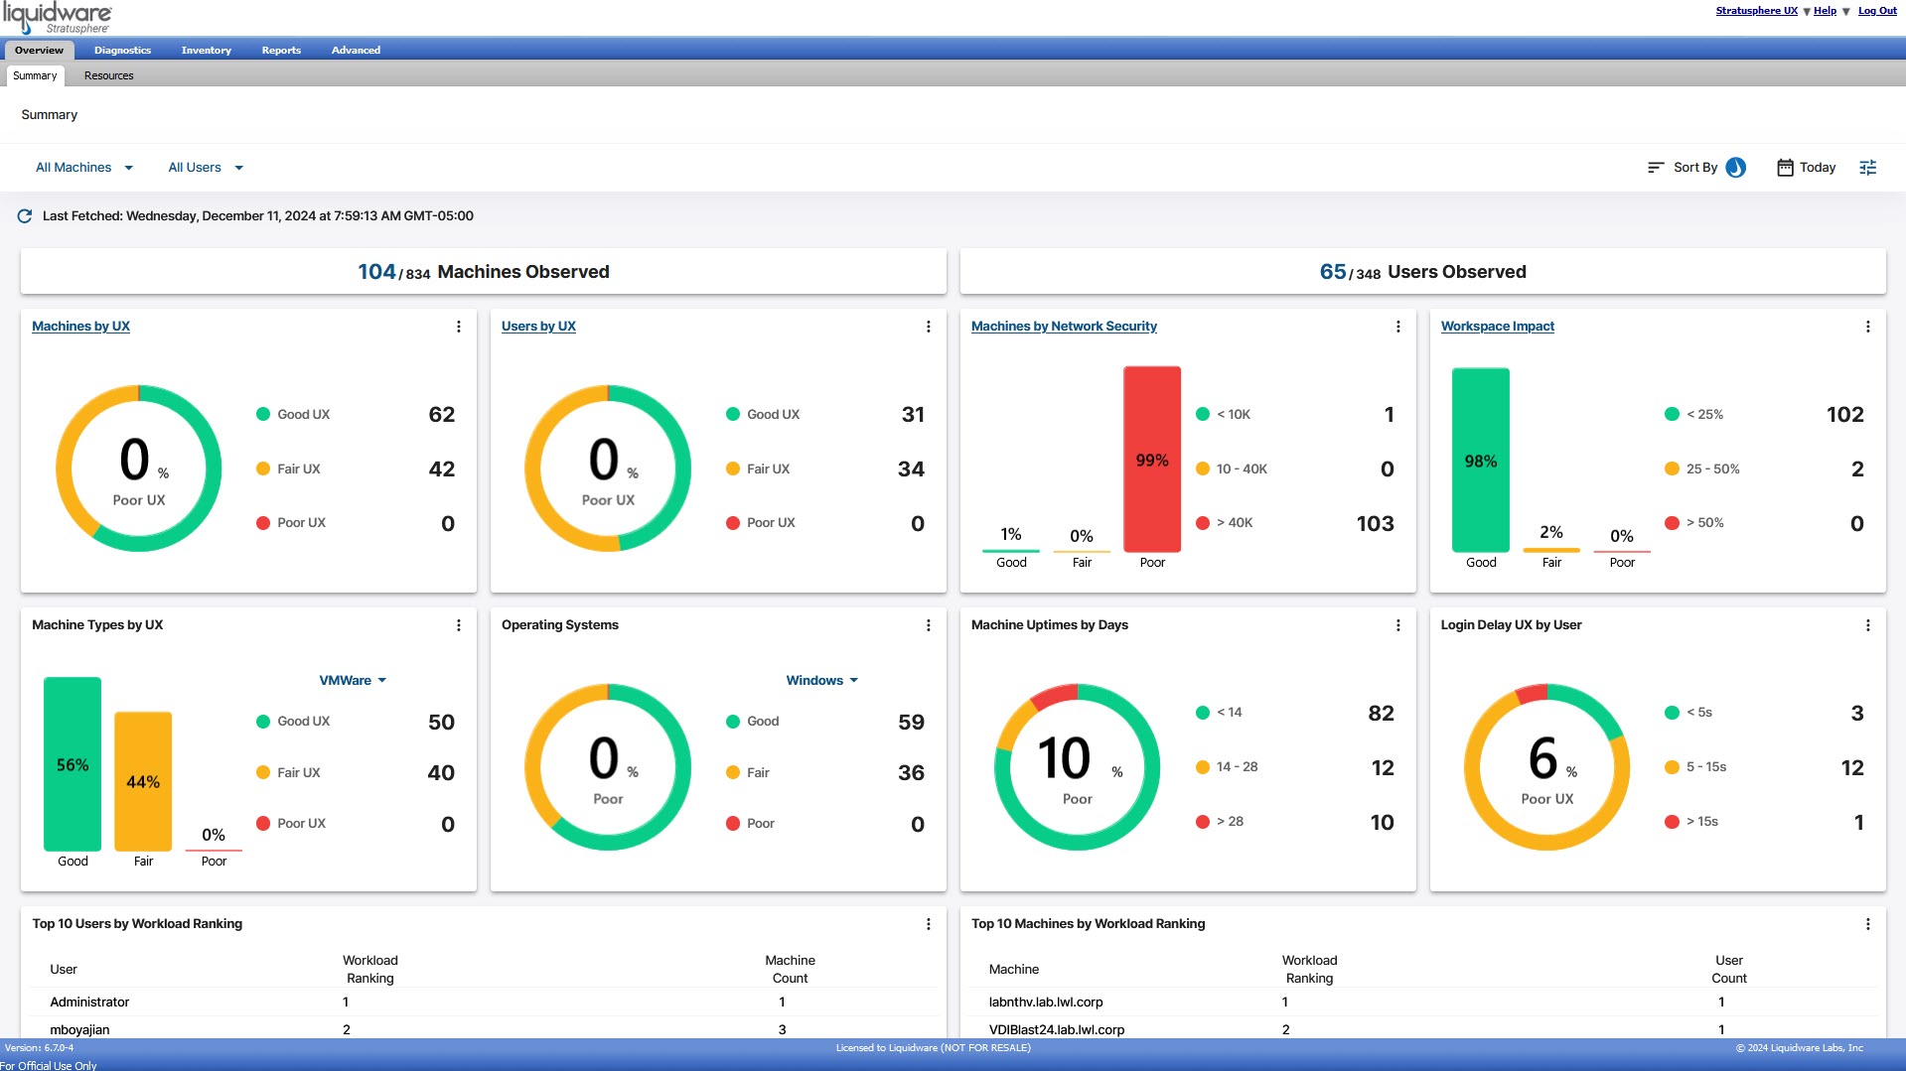Click Good UX legend in Machines by UX
This screenshot has width=1906, height=1071.
(x=293, y=415)
